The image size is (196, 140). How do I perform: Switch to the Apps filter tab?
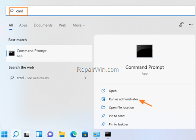pos(23,25)
